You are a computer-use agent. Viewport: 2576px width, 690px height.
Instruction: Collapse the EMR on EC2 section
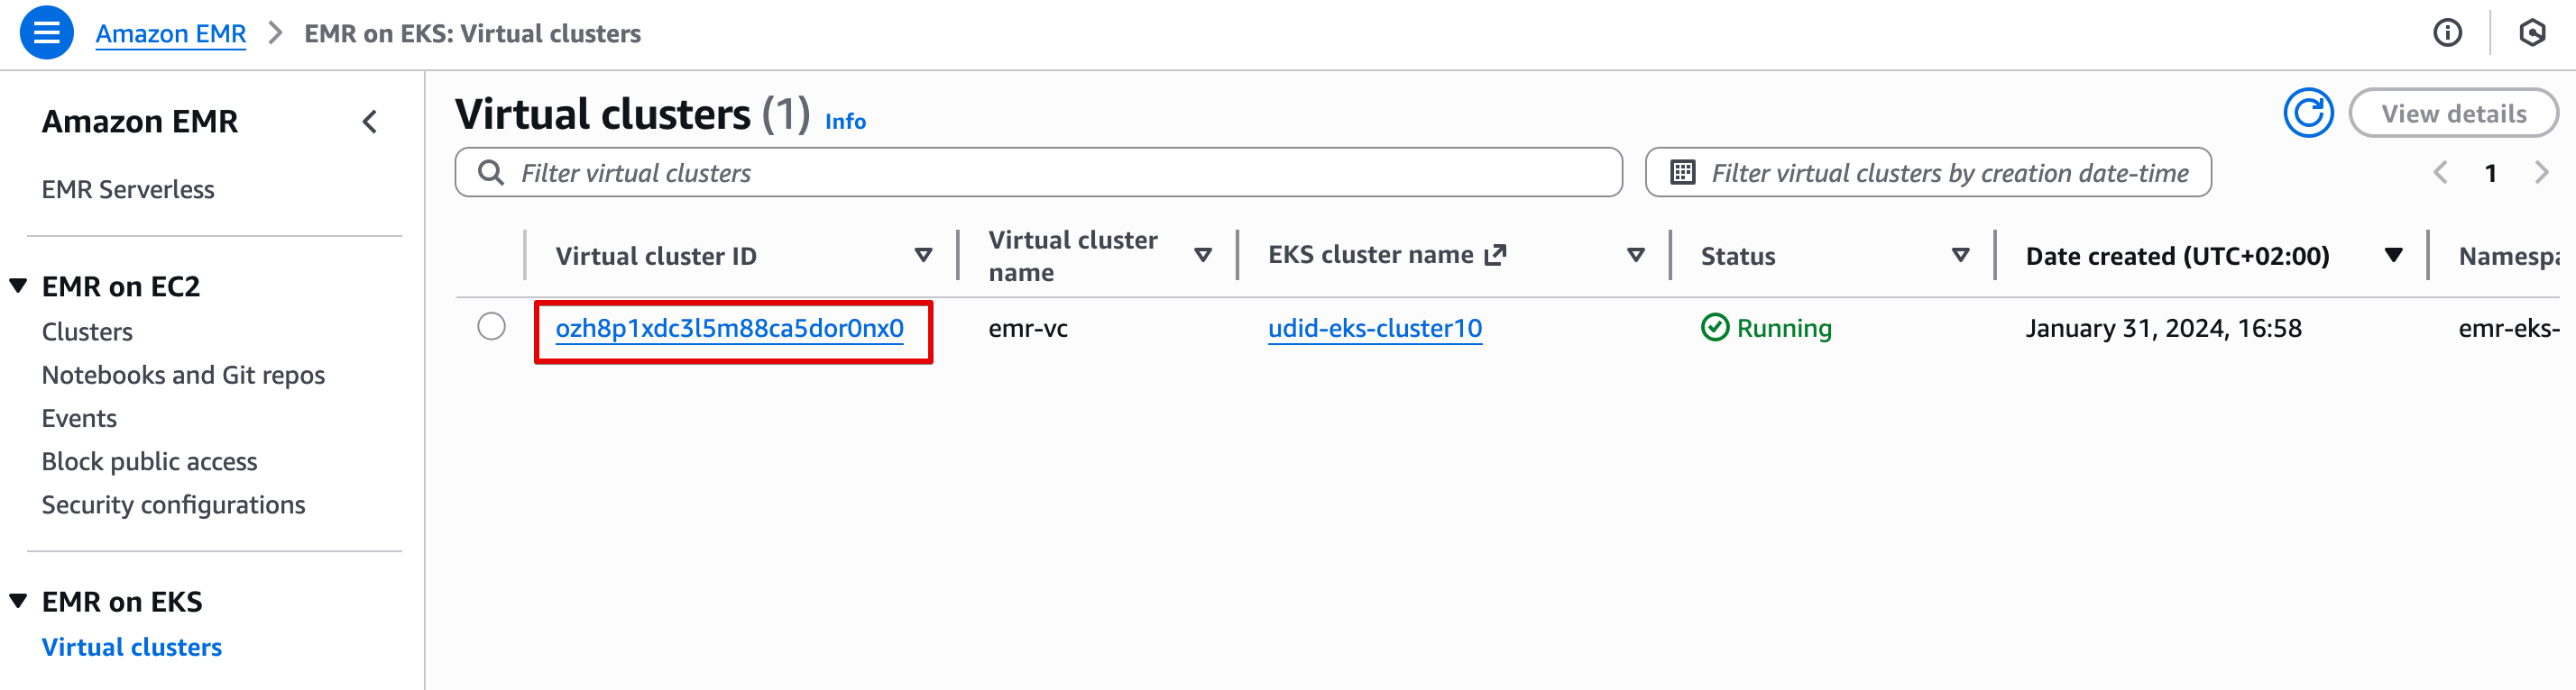[x=17, y=285]
